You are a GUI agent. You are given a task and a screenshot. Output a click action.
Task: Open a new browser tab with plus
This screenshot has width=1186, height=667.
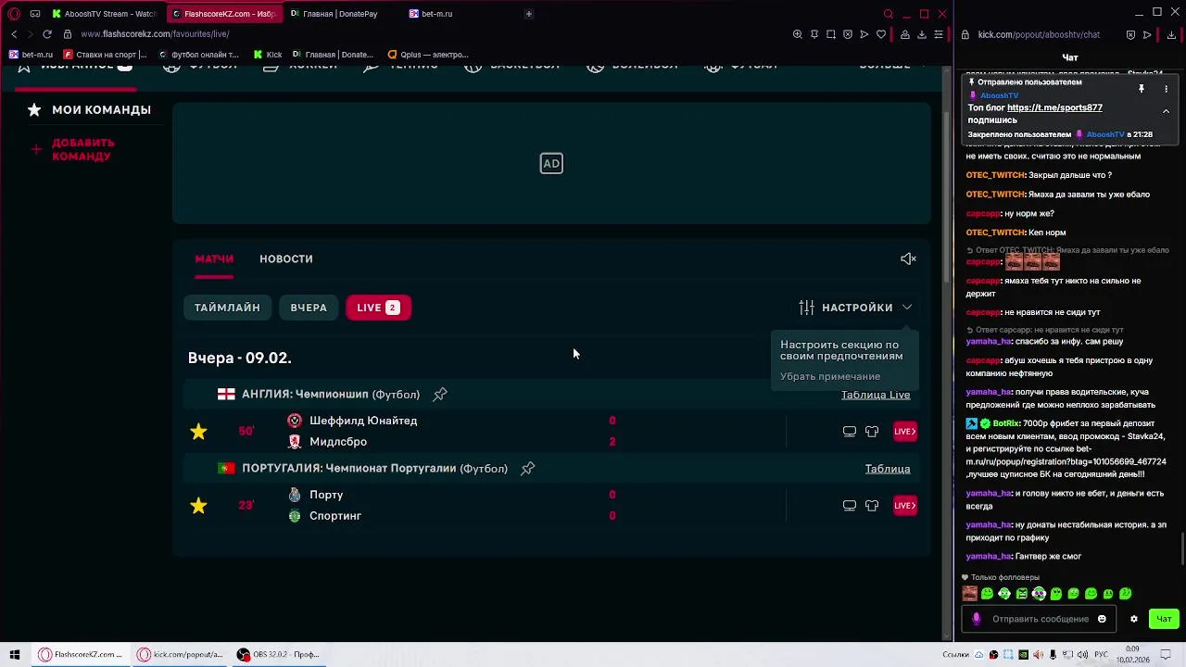(529, 14)
